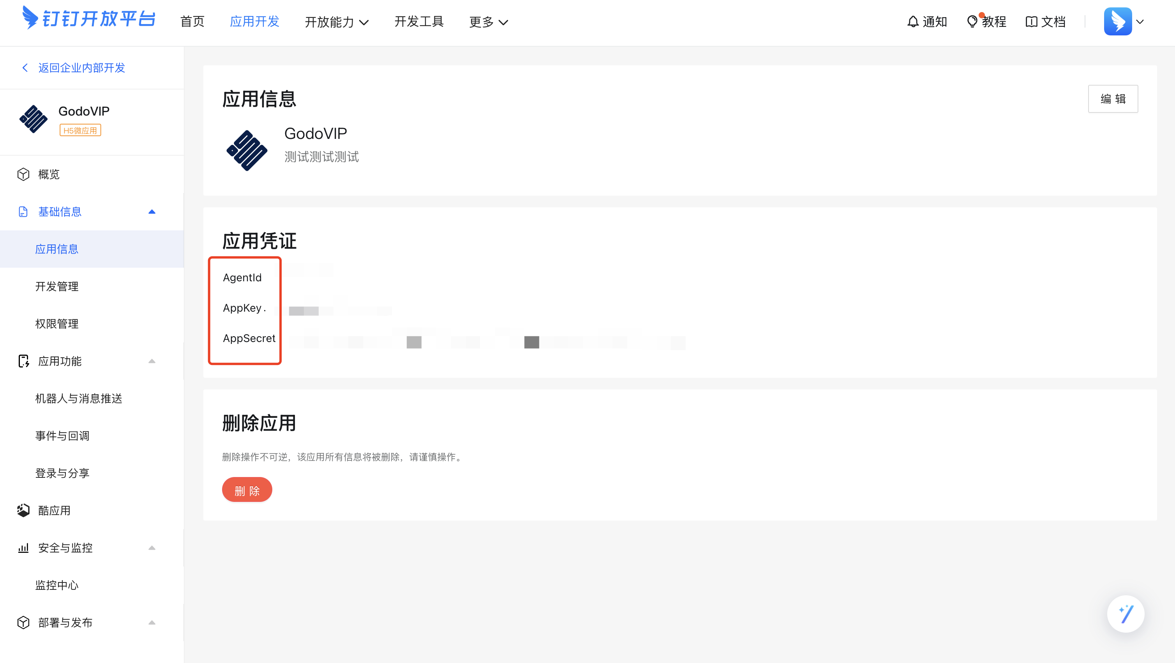Click the tutorial lightbulb icon
1175x663 pixels.
coord(972,21)
